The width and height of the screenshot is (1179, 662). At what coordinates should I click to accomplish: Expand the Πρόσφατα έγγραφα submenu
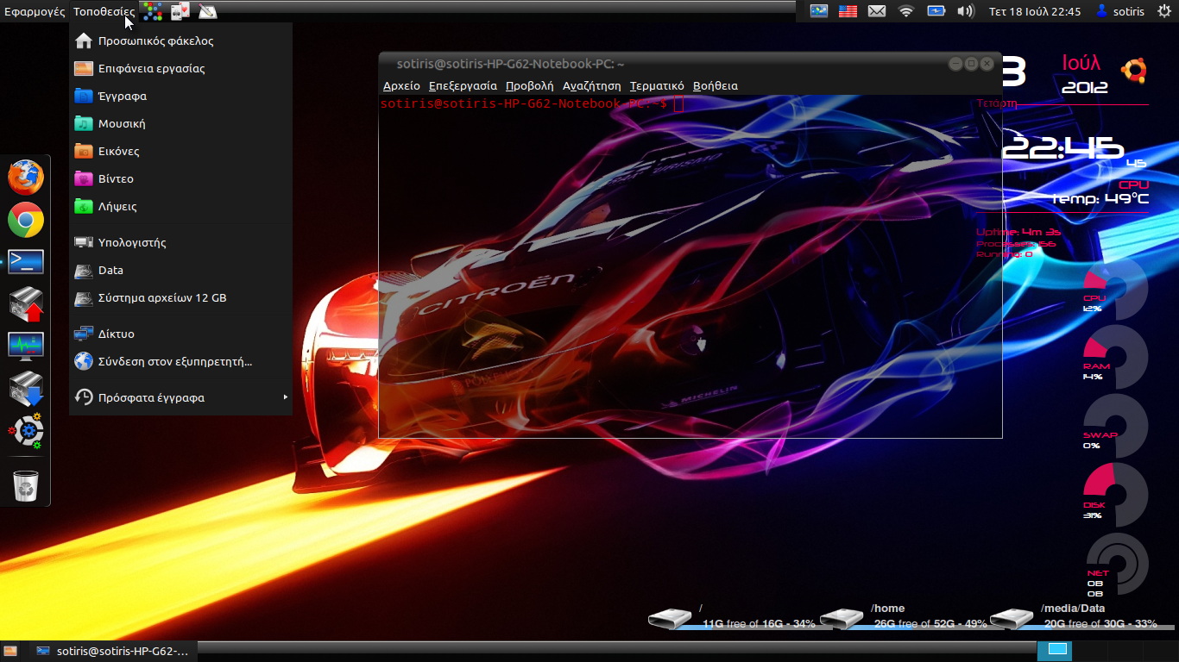(180, 397)
